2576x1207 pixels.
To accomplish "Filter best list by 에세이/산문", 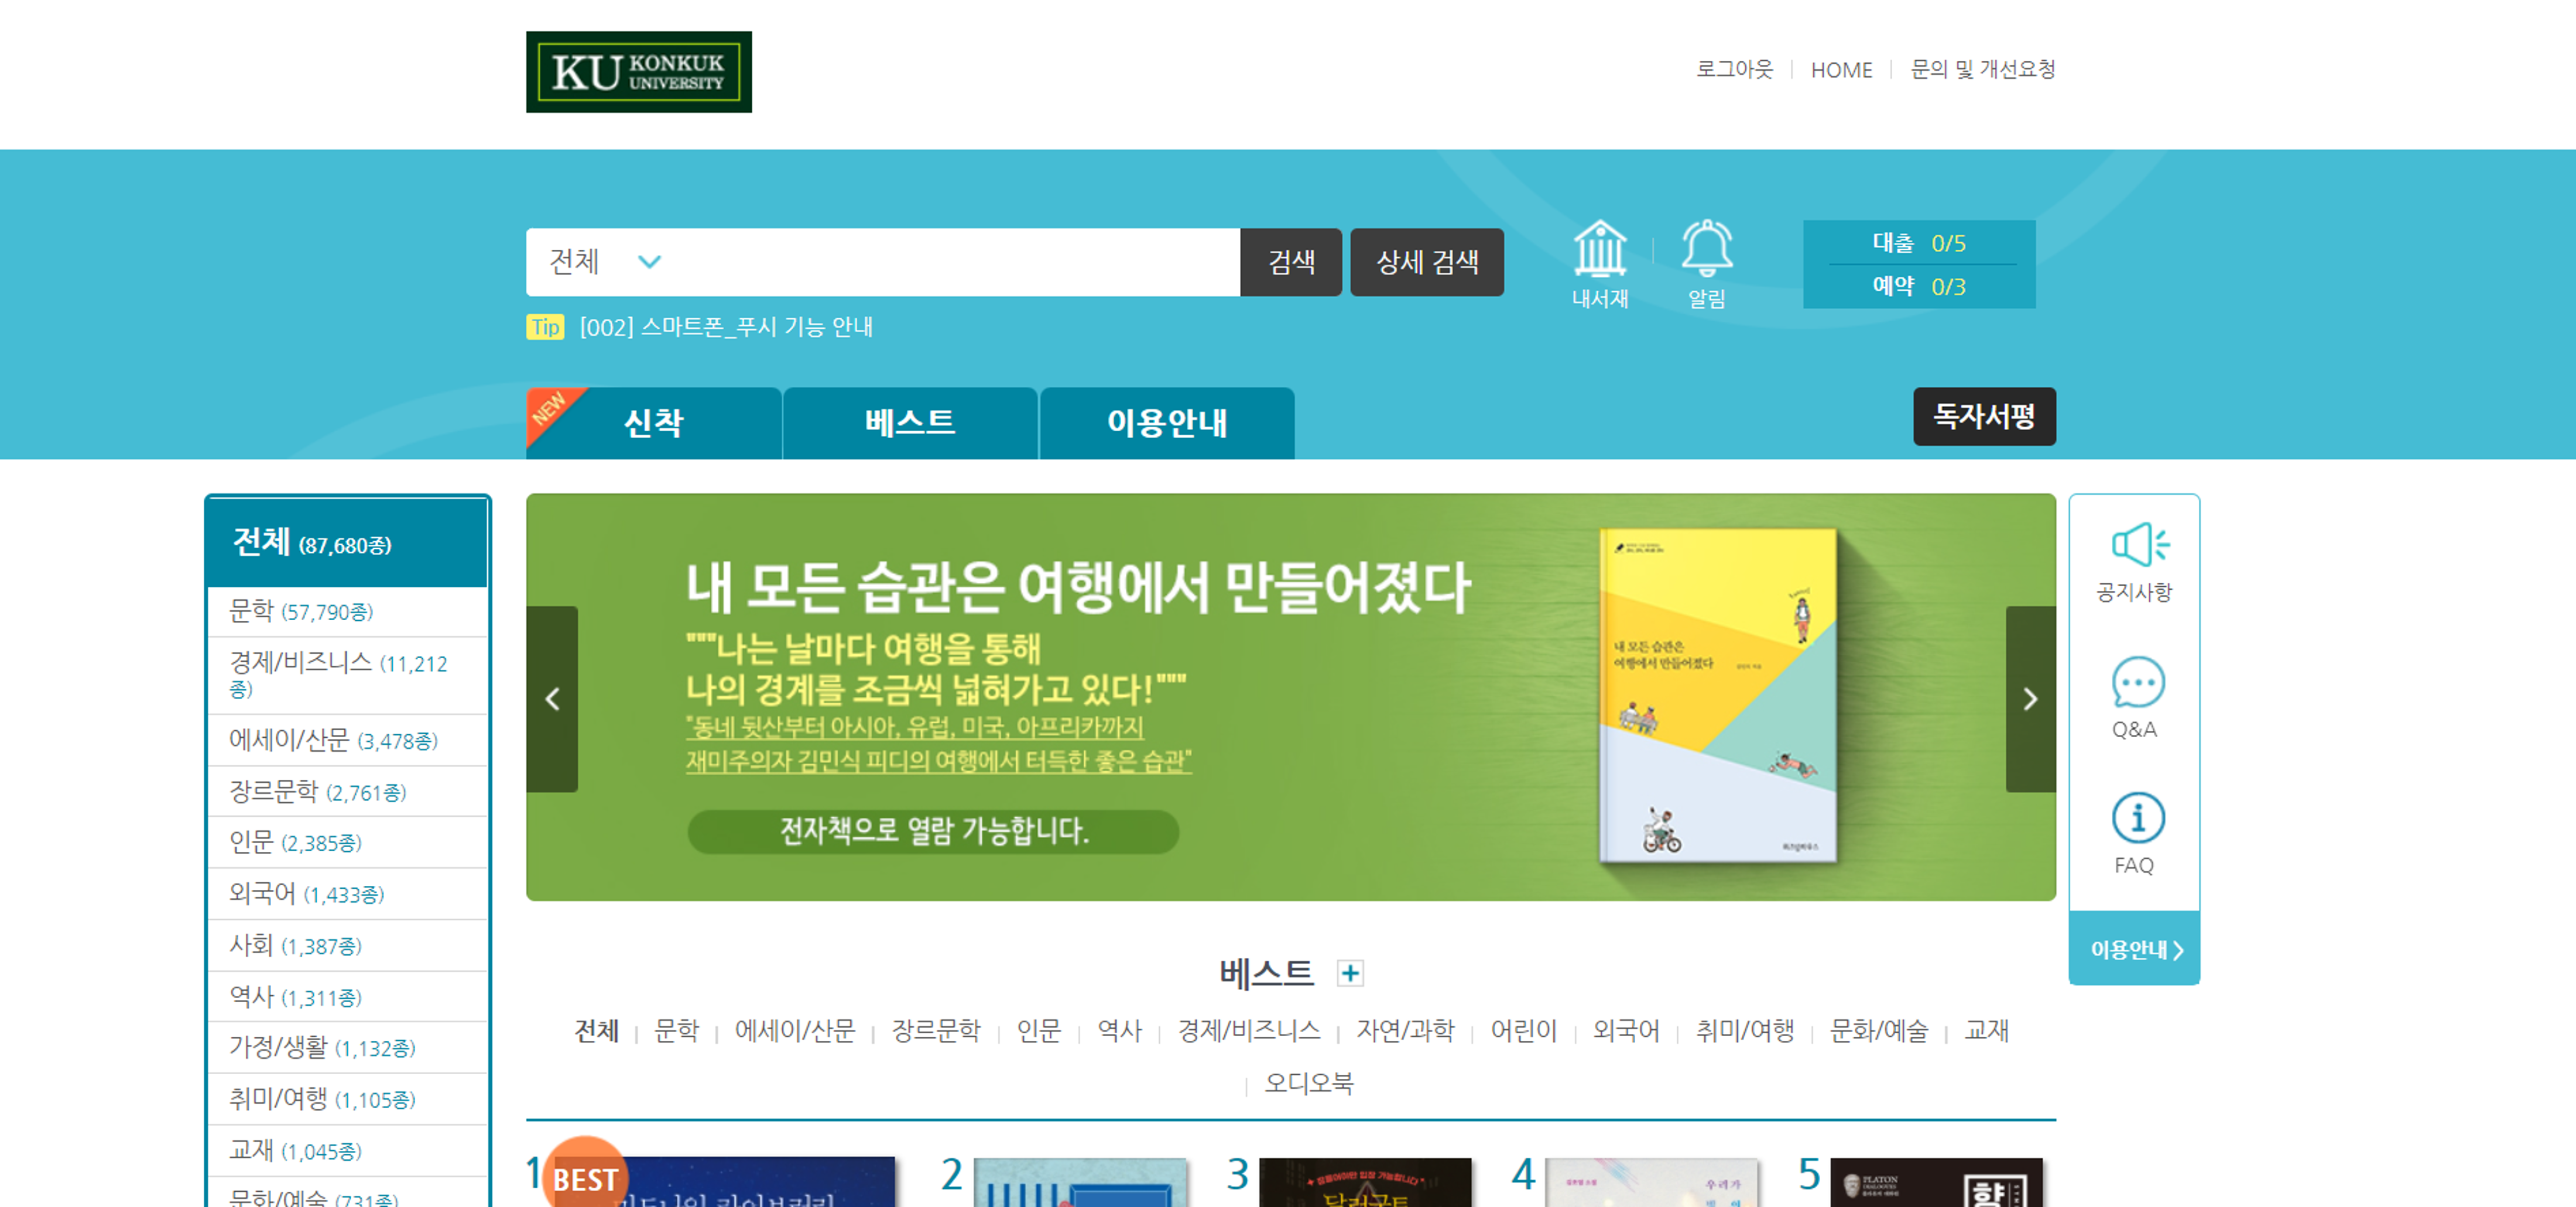I will pos(794,1031).
